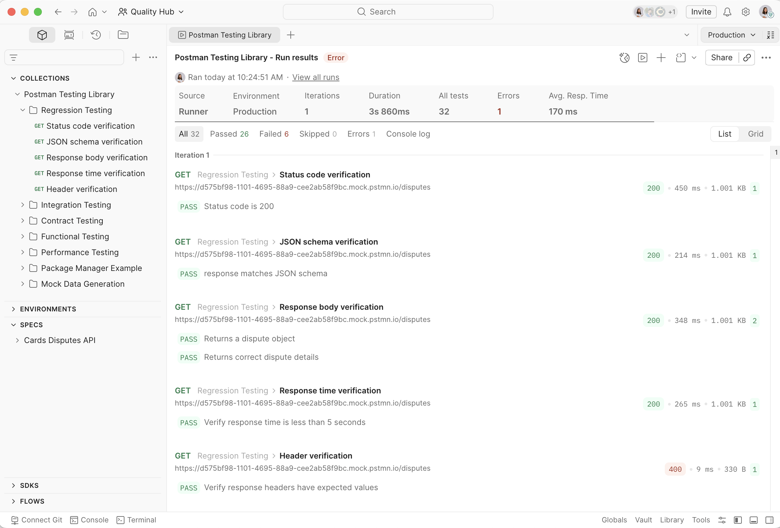The height and width of the screenshot is (528, 780).
Task: Expand the Cards Disputes API spec
Action: tap(17, 340)
